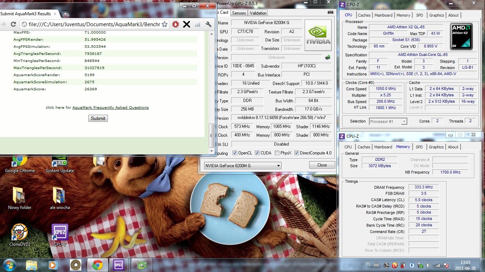485x272 pixels.
Task: Select the HT Link value 1800.1 MHz
Action: (385, 108)
